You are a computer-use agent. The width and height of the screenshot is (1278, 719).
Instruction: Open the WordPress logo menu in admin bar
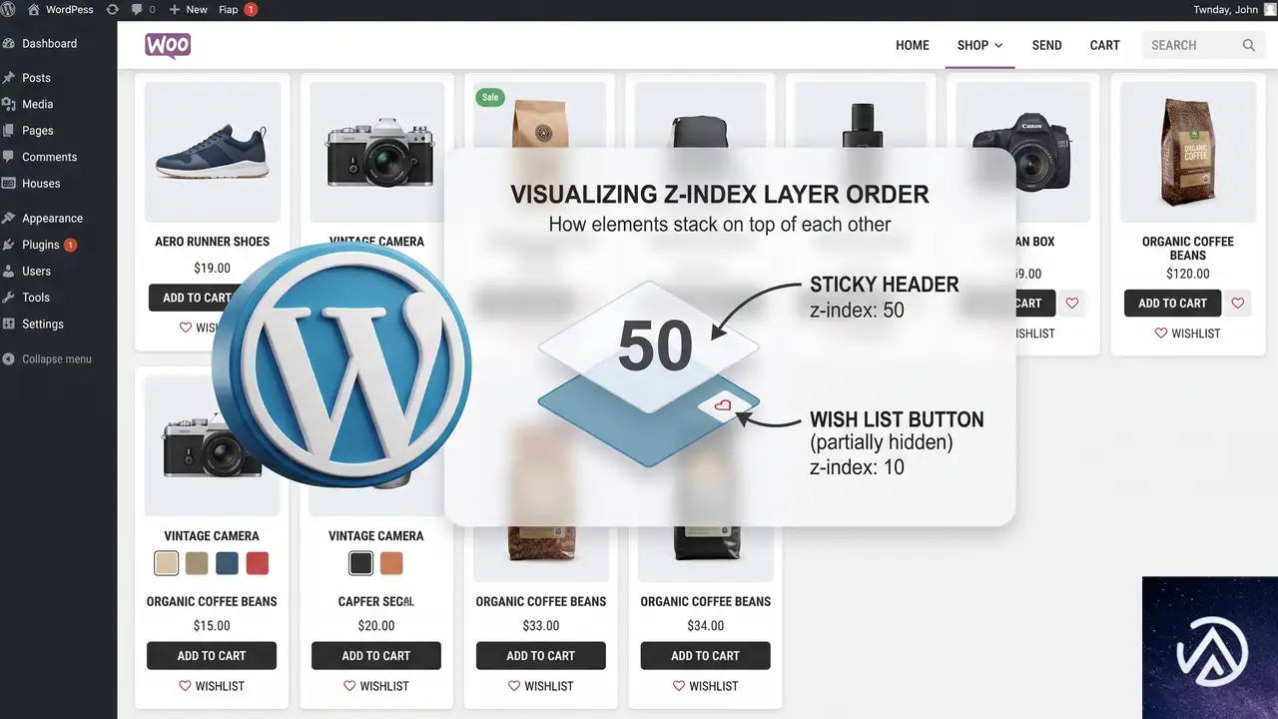(9, 9)
